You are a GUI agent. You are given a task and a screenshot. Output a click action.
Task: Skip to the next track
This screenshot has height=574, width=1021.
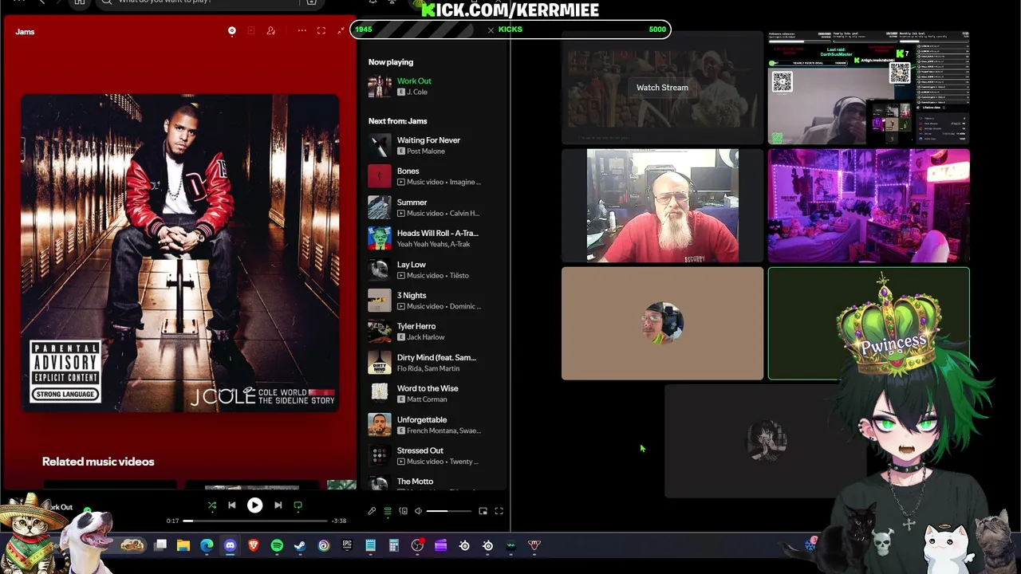[278, 505]
